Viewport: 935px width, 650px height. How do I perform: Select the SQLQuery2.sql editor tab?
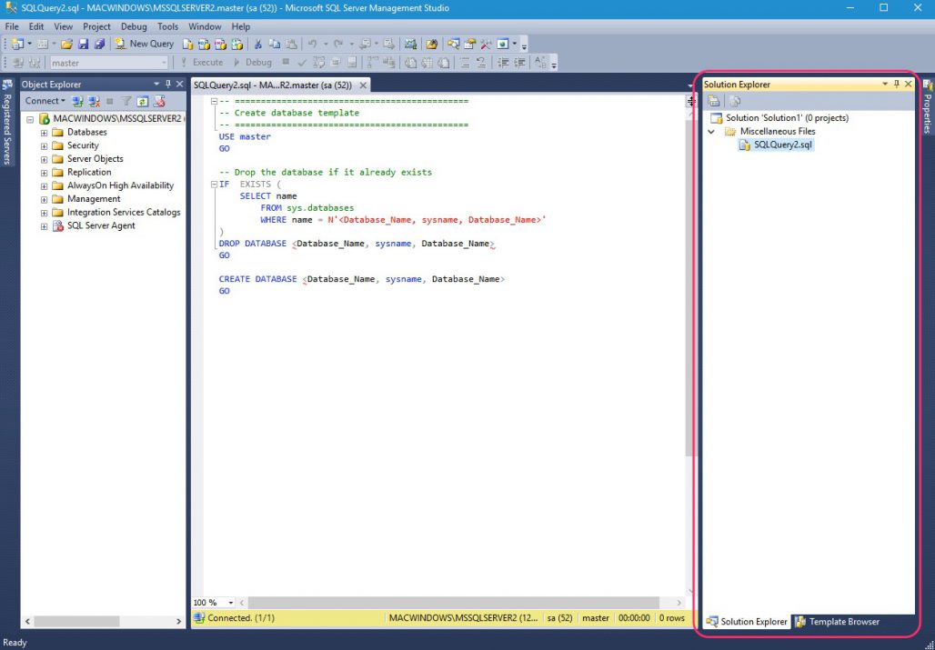(x=273, y=85)
